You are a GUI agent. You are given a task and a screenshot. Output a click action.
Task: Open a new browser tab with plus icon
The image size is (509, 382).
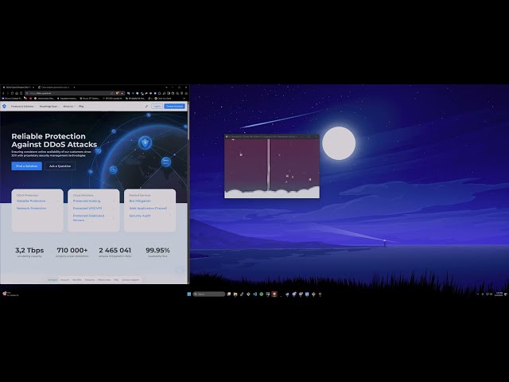click(x=74, y=87)
